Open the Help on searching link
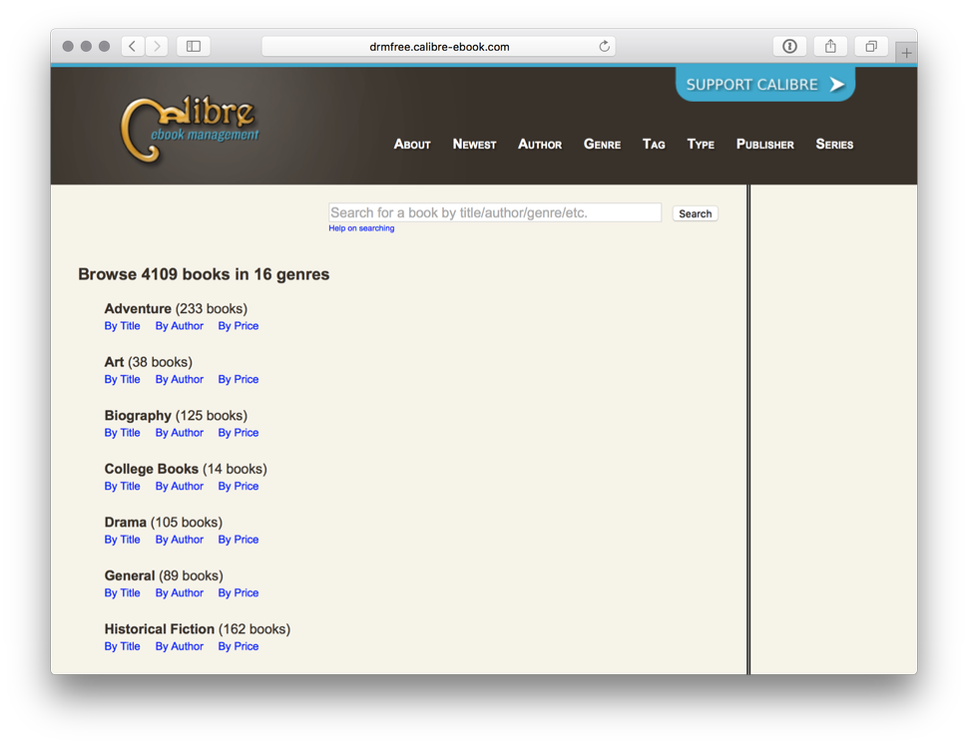 [x=360, y=227]
